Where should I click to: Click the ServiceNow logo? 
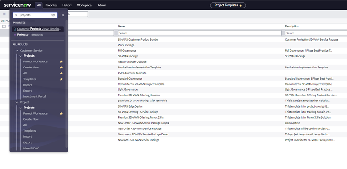[x=17, y=5]
